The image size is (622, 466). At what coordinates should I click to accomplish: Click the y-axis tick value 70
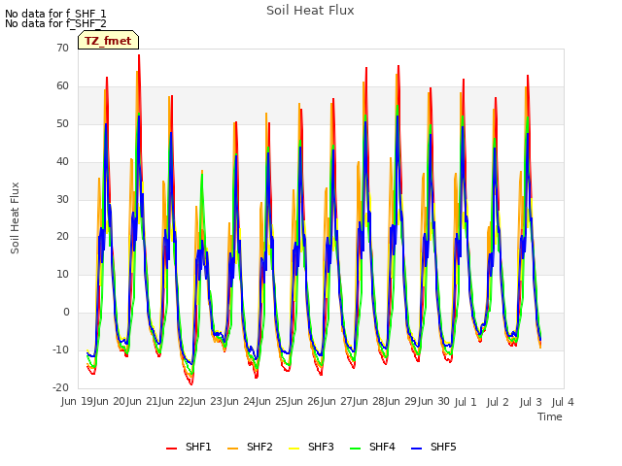coord(62,49)
